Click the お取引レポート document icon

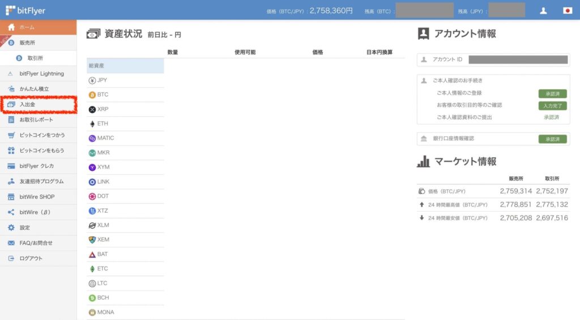pyautogui.click(x=11, y=120)
